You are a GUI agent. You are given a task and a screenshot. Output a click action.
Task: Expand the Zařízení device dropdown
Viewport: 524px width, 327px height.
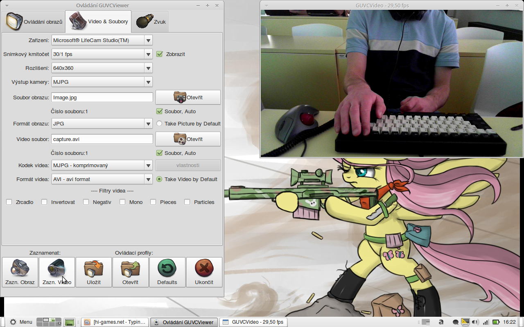click(x=102, y=40)
